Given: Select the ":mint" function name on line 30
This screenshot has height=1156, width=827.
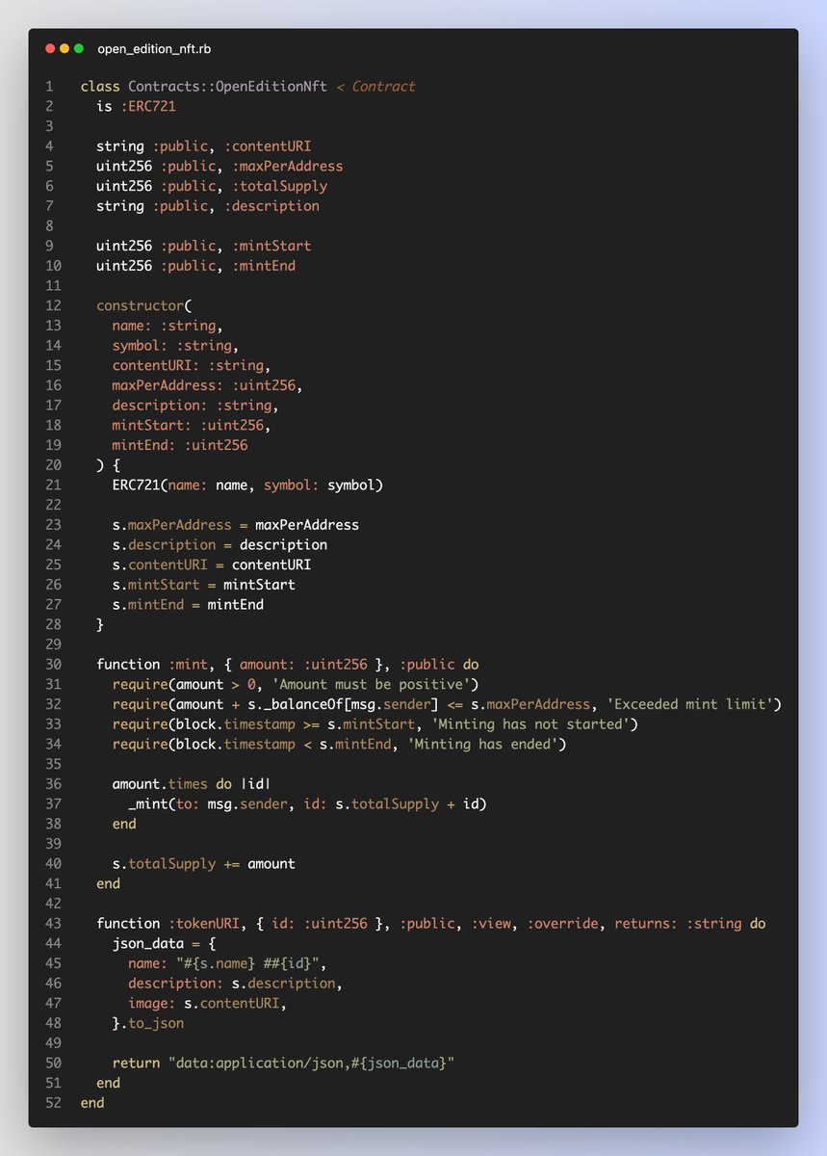Looking at the screenshot, I should tap(188, 664).
